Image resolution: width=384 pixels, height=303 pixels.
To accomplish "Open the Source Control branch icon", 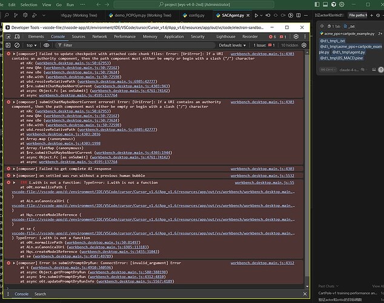I will [16, 15].
